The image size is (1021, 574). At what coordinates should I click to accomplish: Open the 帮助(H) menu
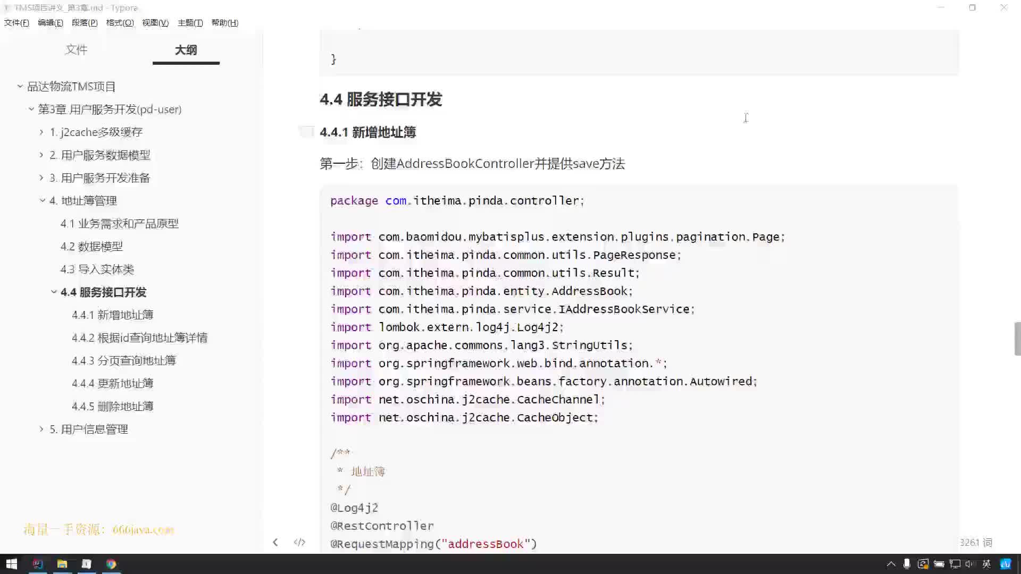point(225,23)
